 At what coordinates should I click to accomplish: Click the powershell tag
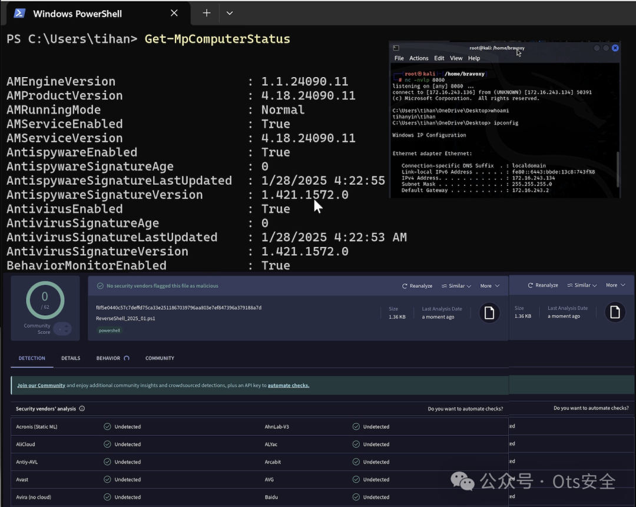click(109, 331)
